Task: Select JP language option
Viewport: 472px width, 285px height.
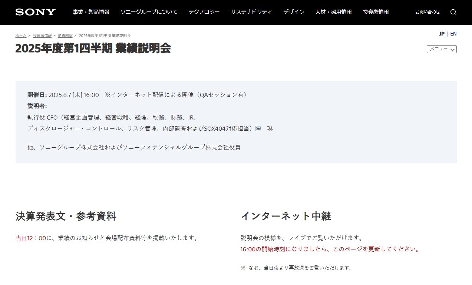Action: (x=442, y=34)
